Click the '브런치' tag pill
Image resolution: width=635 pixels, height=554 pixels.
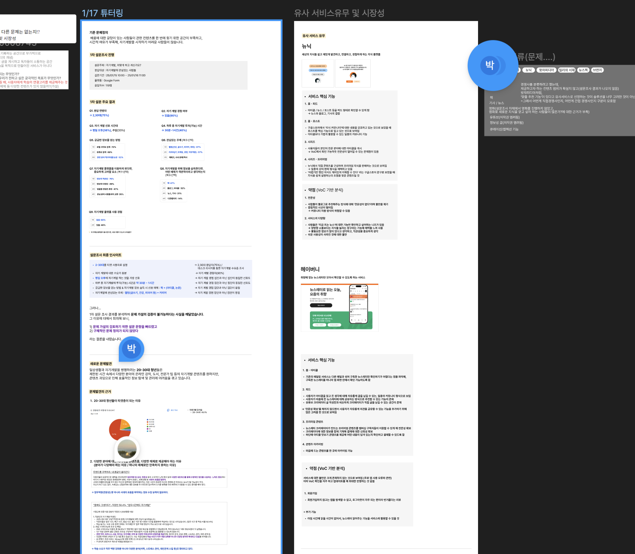(x=597, y=70)
